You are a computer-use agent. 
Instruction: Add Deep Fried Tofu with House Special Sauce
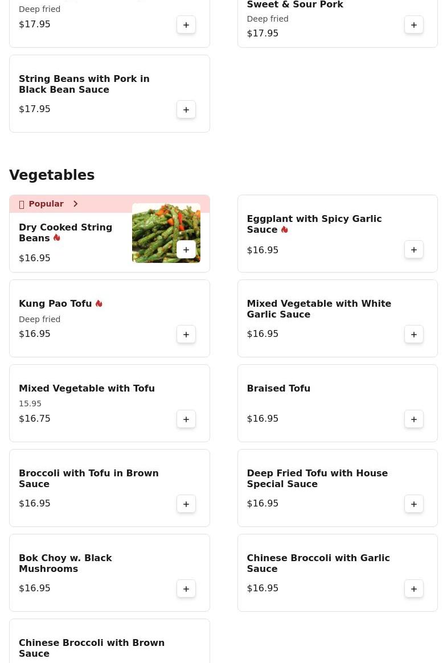coord(414,504)
